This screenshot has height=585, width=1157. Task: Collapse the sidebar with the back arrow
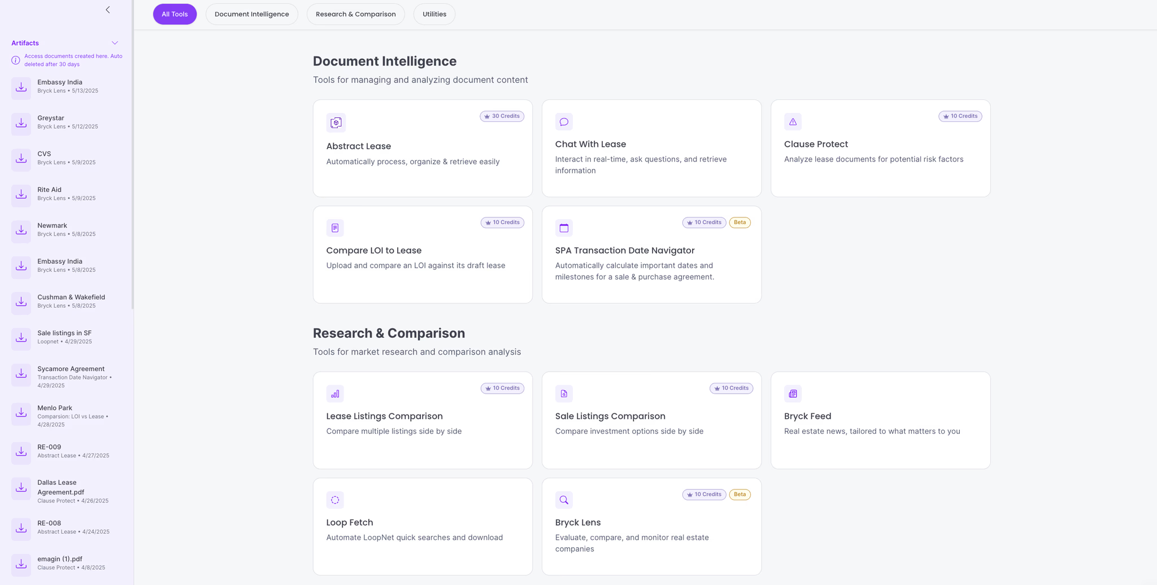point(108,10)
